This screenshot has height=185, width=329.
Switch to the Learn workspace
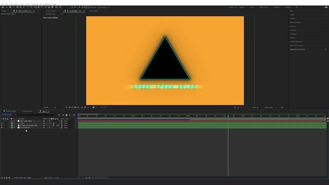252,7
